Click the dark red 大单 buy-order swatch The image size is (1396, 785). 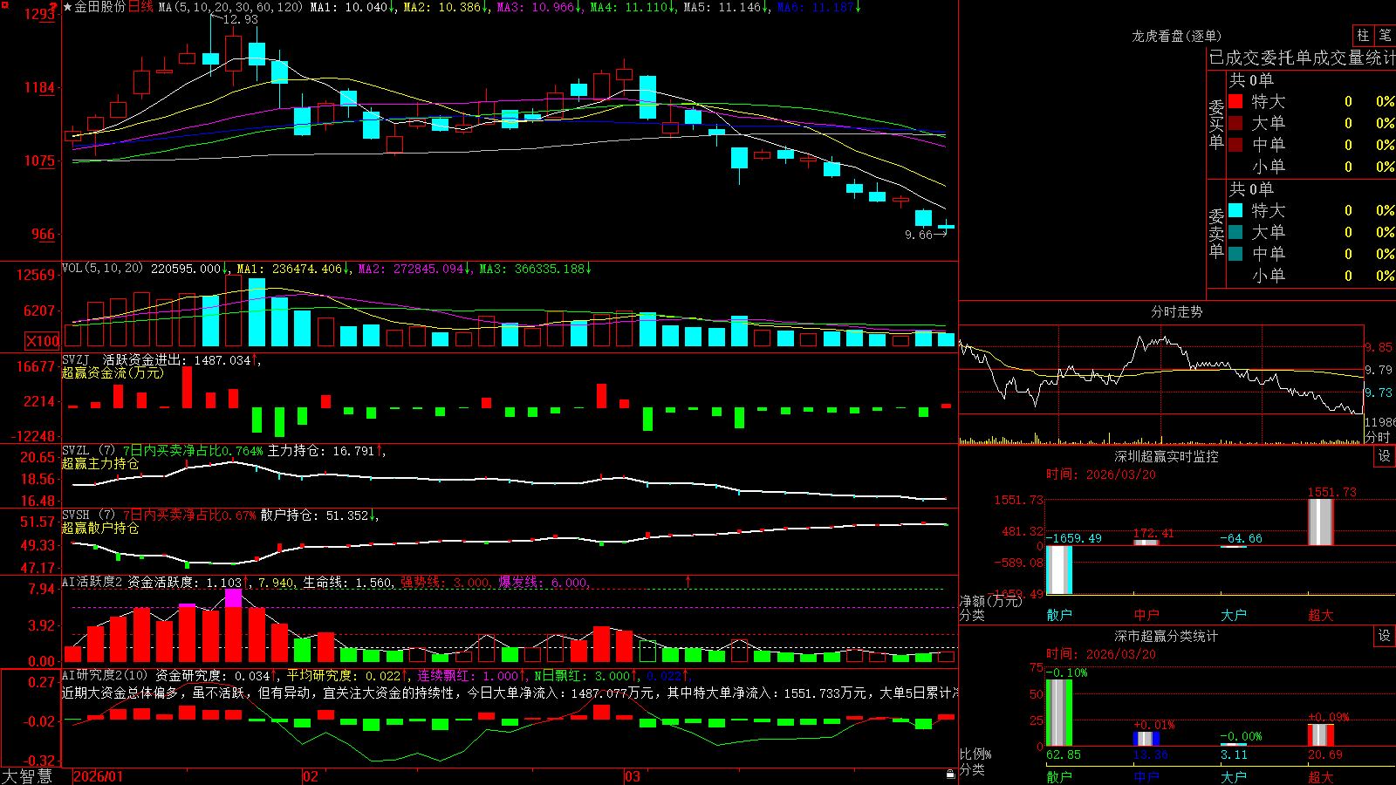click(1235, 123)
